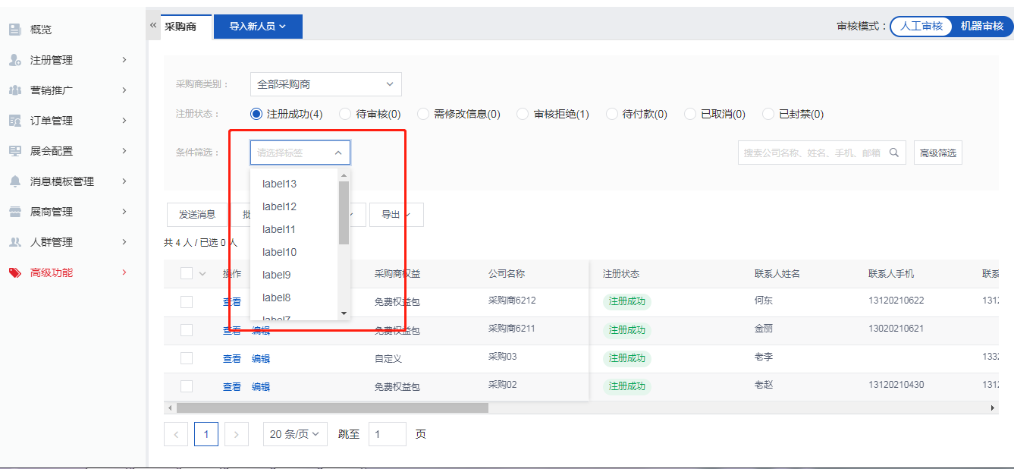This screenshot has width=1014, height=469.
Task: Click 查看 link for 采购商6212
Action: pos(232,302)
